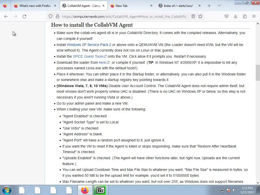Show hidden system tray icons
Screen dimensions: 260x195
click(216, 190)
